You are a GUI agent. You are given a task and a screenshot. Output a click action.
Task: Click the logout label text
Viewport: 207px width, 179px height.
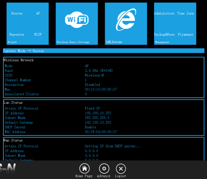coord(121,176)
